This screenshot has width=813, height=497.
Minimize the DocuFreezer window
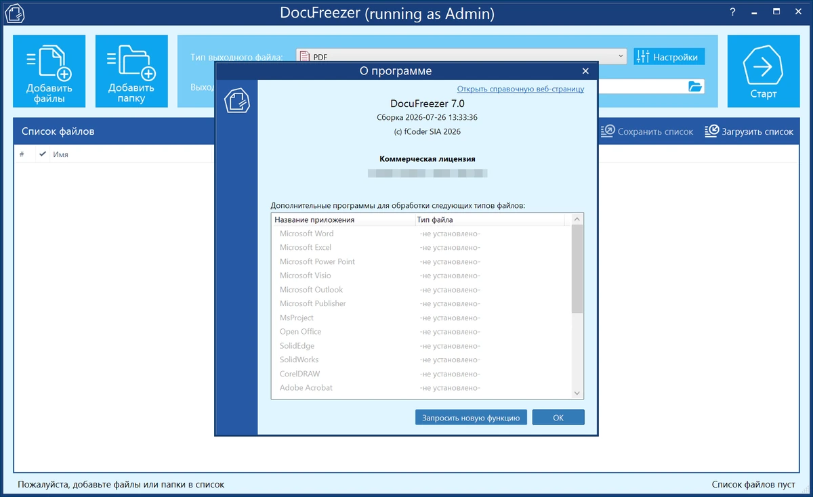[x=755, y=12]
